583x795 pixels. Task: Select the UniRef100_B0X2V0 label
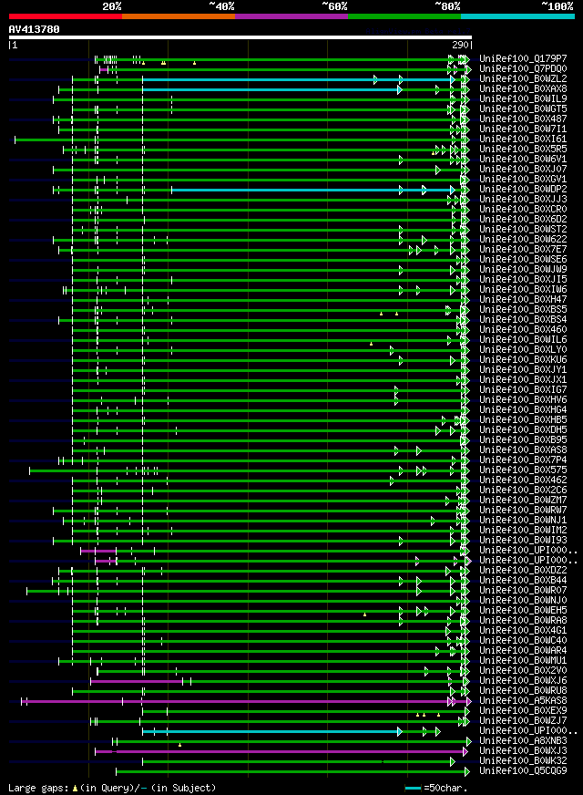(523, 671)
